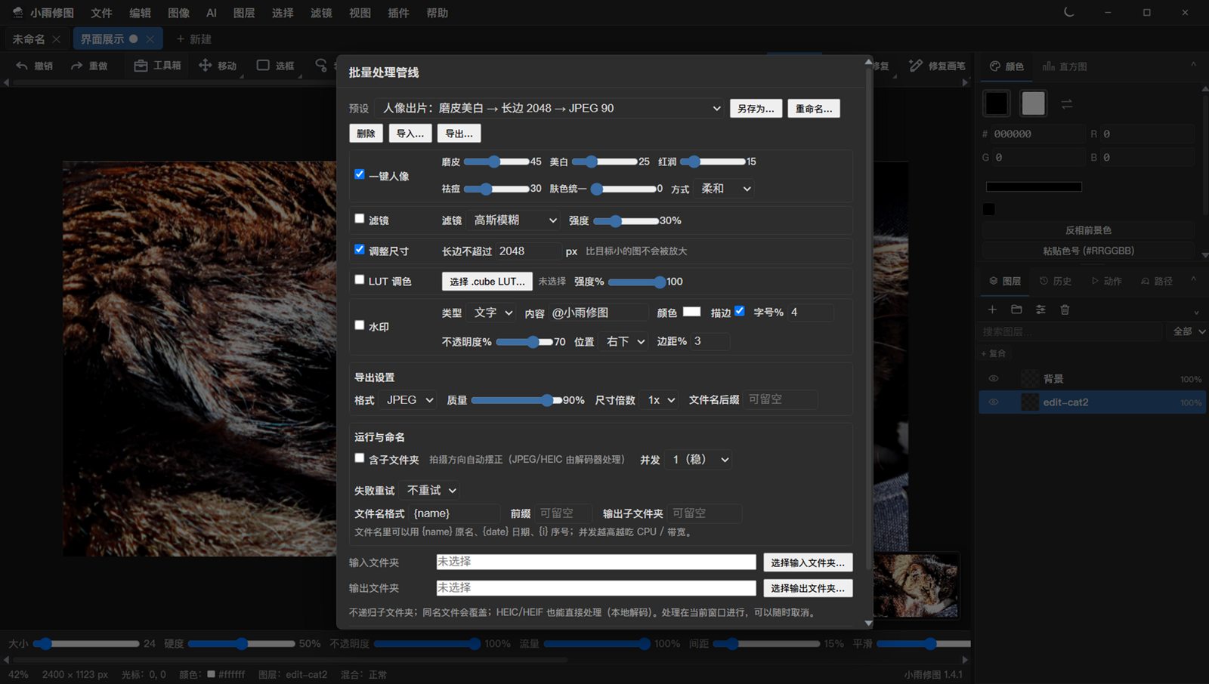The height and width of the screenshot is (684, 1209).
Task: Enable the 水印 watermark checkbox
Action: [360, 325]
